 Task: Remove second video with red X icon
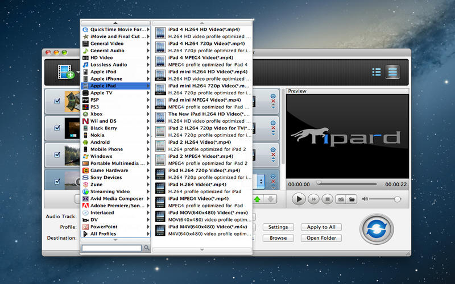tap(273, 128)
